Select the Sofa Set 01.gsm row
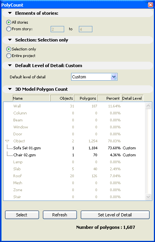The width and height of the screenshot is (155, 242). [75, 148]
